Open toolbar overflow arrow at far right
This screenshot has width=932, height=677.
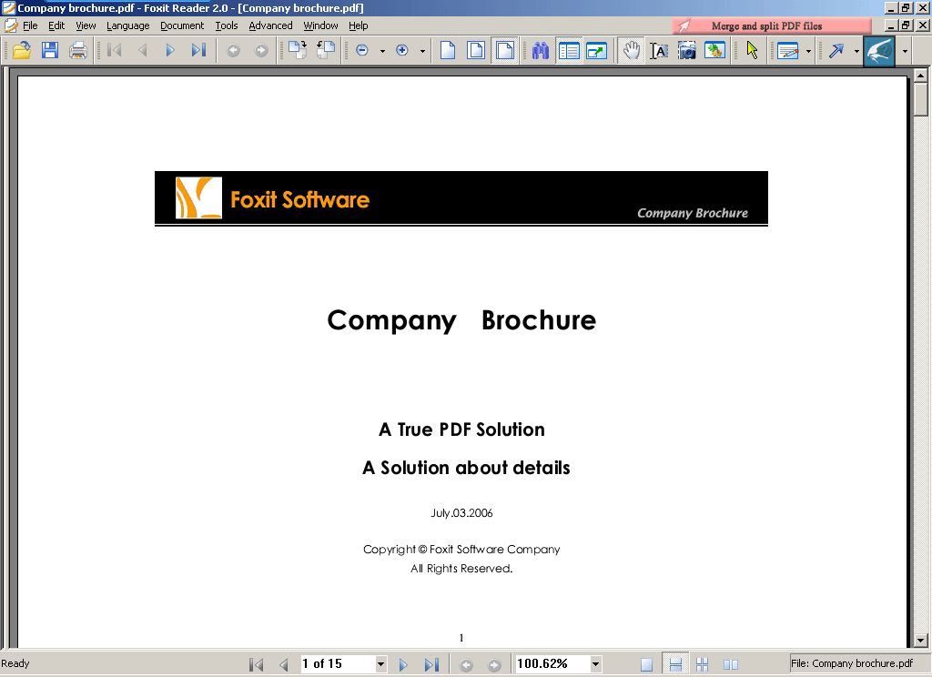pos(906,51)
